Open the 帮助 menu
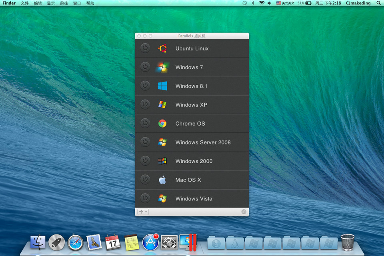384x256 pixels. [x=90, y=3]
